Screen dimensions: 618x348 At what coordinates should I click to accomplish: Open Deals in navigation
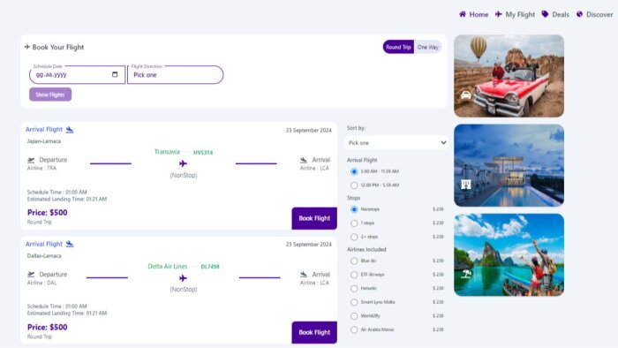point(555,15)
